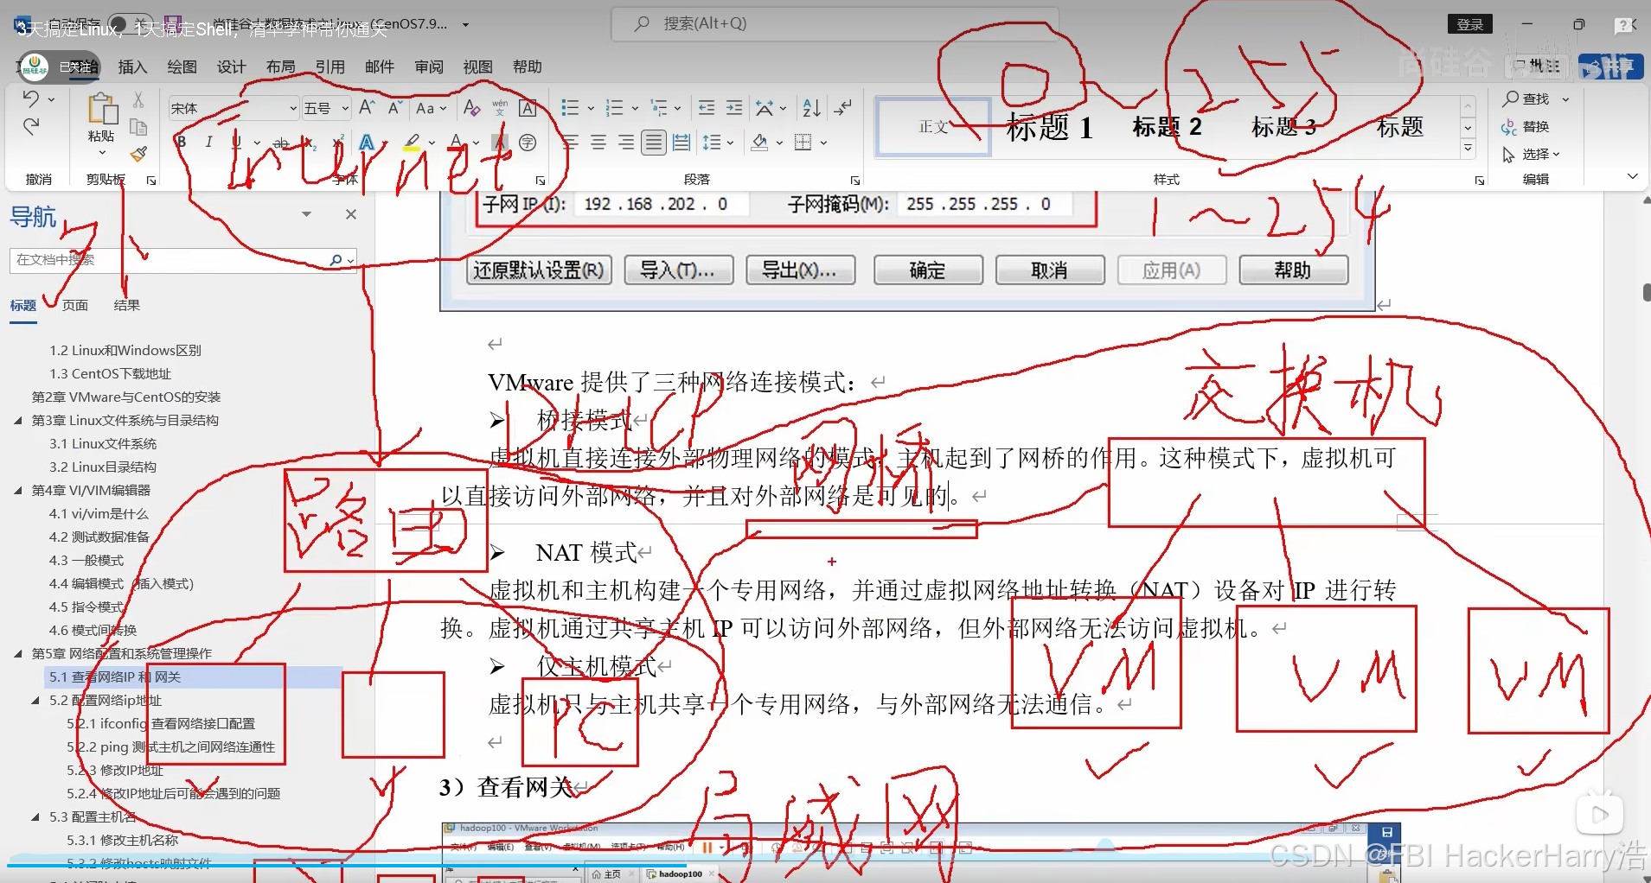The width and height of the screenshot is (1651, 883).
Task: Apply the 正文 style
Action: tap(934, 128)
